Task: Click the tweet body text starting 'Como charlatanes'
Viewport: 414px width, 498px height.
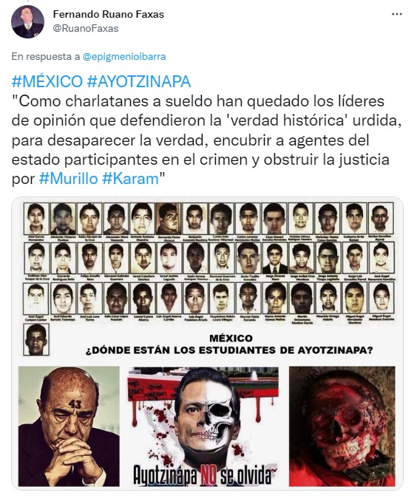Action: pyautogui.click(x=207, y=140)
